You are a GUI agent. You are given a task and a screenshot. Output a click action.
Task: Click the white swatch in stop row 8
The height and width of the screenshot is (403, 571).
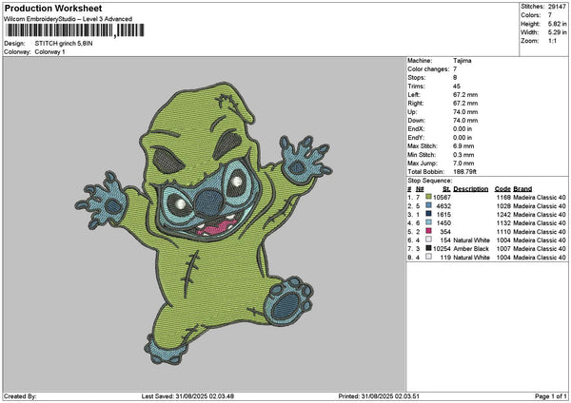pyautogui.click(x=428, y=257)
